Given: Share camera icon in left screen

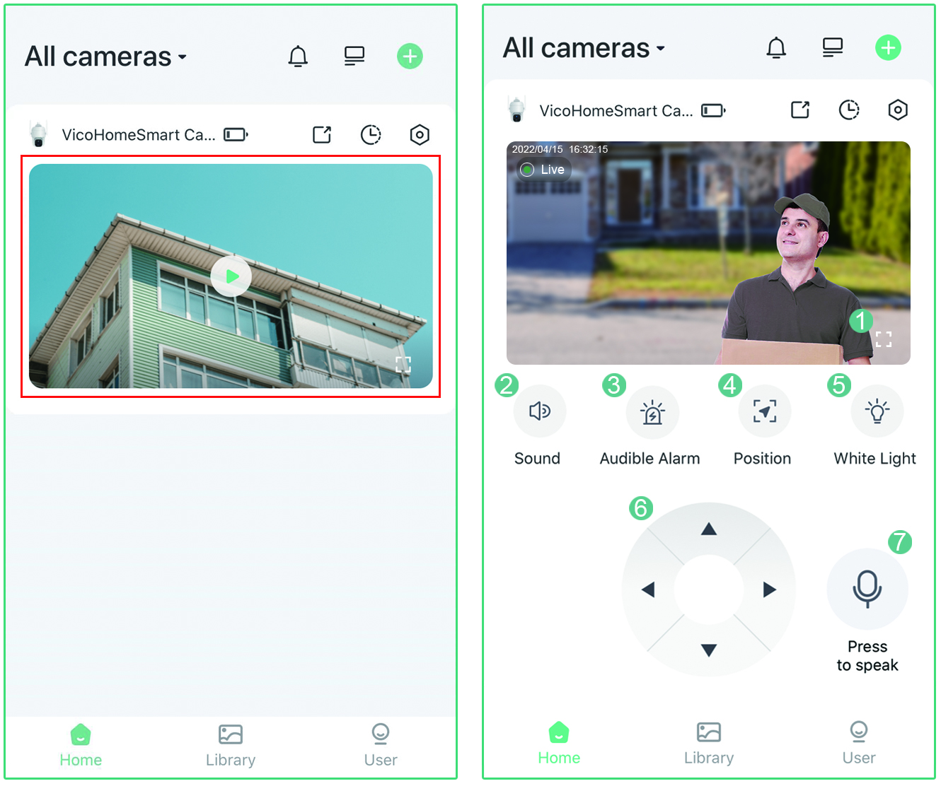Looking at the screenshot, I should 322,134.
